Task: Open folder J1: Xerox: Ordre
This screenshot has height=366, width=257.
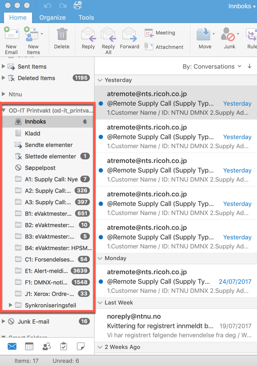Action: (x=48, y=294)
